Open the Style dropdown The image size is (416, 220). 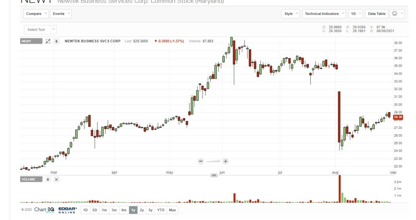(291, 14)
